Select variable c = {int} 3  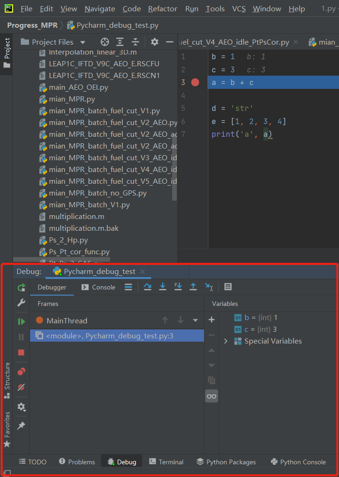click(256, 329)
